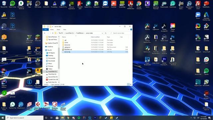213x120 pixels.
Task: Open CPUID HWMonitor desktop shortcut
Action: tap(130, 5)
